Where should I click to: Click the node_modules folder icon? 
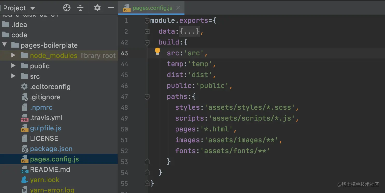24,56
